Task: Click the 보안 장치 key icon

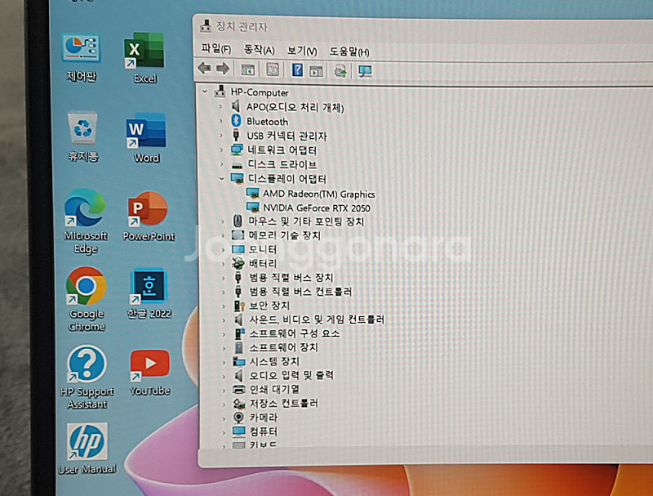Action: click(x=238, y=306)
